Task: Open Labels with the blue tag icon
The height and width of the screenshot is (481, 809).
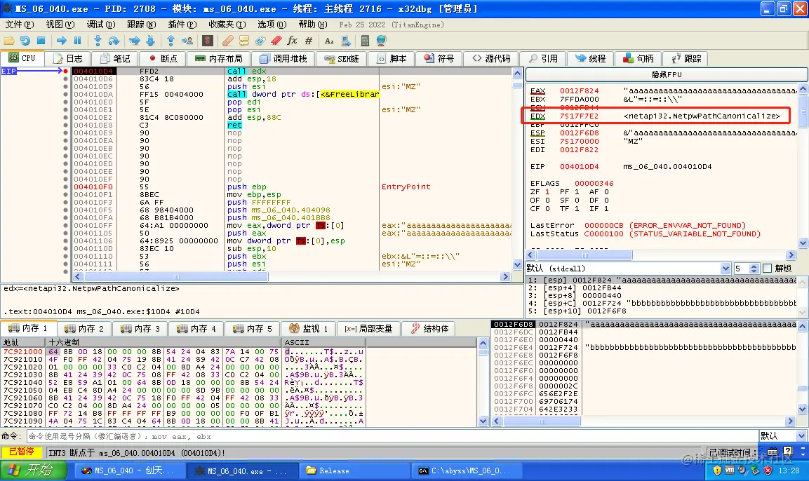Action: coord(260,41)
